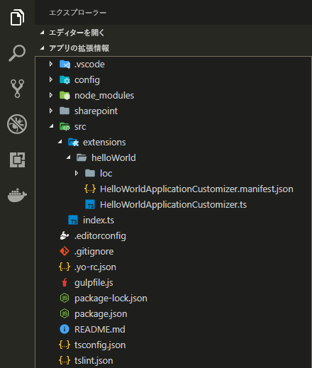Open Source Control view icon

[17, 89]
